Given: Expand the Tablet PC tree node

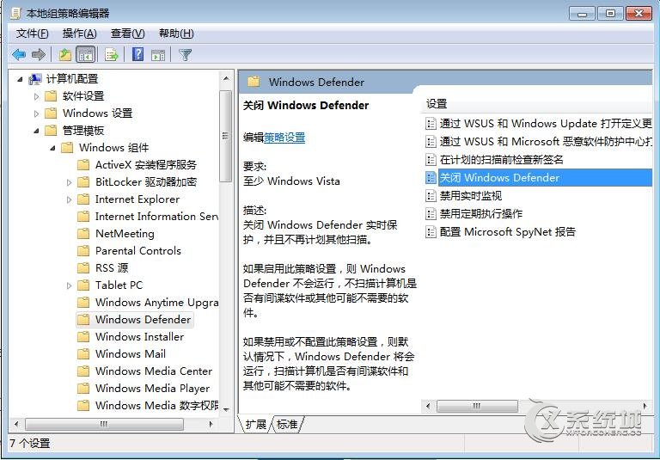Looking at the screenshot, I should 69,285.
